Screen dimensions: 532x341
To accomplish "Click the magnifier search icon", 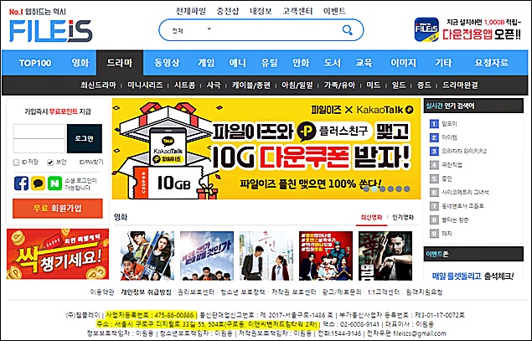I will click(347, 30).
